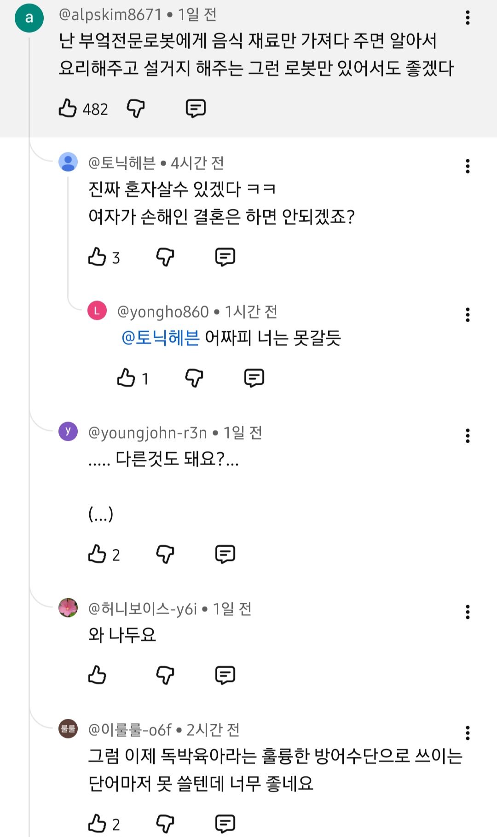
Task: Open more options for @허니보이스-y6i reply
Action: coord(468,612)
